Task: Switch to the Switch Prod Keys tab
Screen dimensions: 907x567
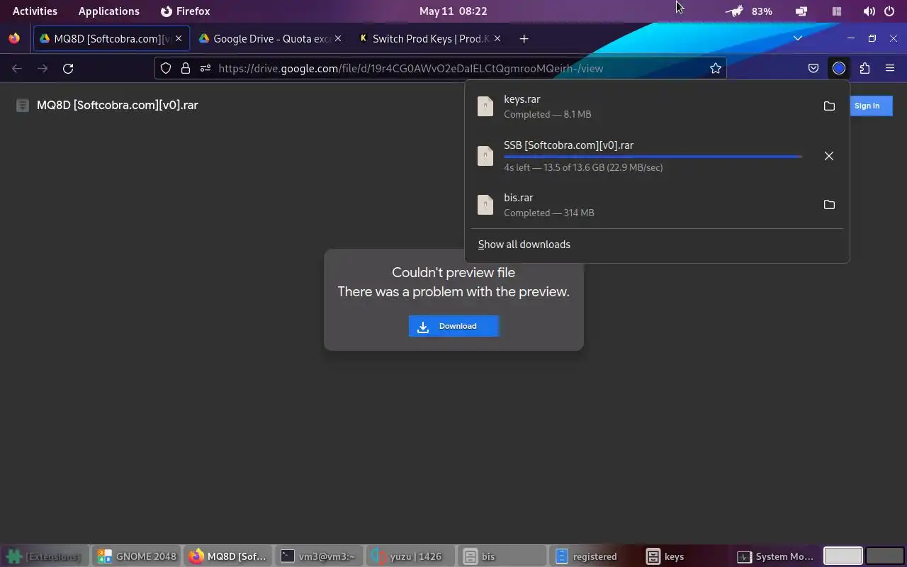Action: click(x=430, y=38)
